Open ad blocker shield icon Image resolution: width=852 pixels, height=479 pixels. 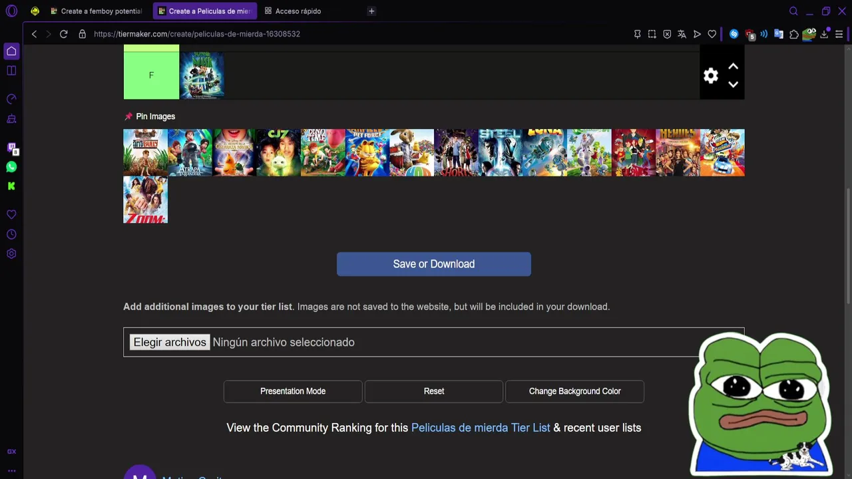click(x=667, y=34)
